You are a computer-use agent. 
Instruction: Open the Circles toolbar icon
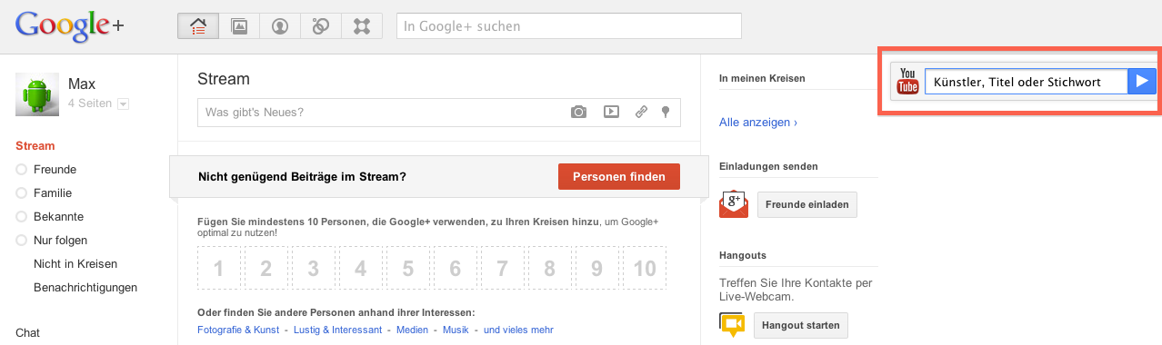pyautogui.click(x=320, y=26)
